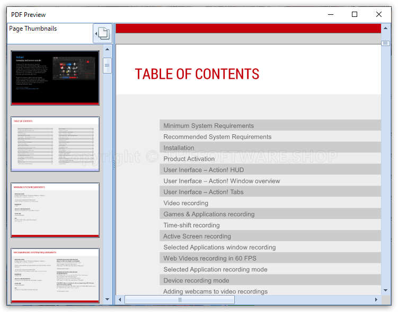
Task: Open the Time-shift recording entry
Action: [x=270, y=225]
